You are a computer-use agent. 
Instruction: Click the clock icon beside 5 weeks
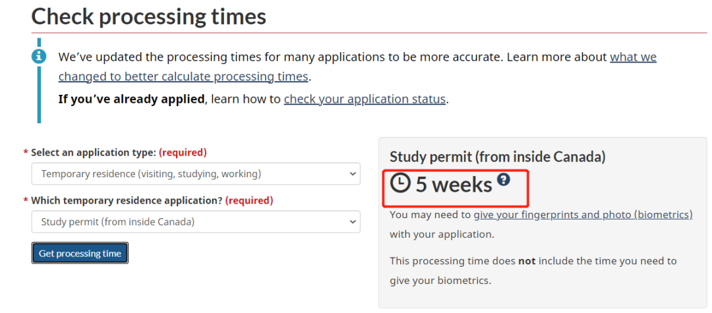[x=400, y=183]
